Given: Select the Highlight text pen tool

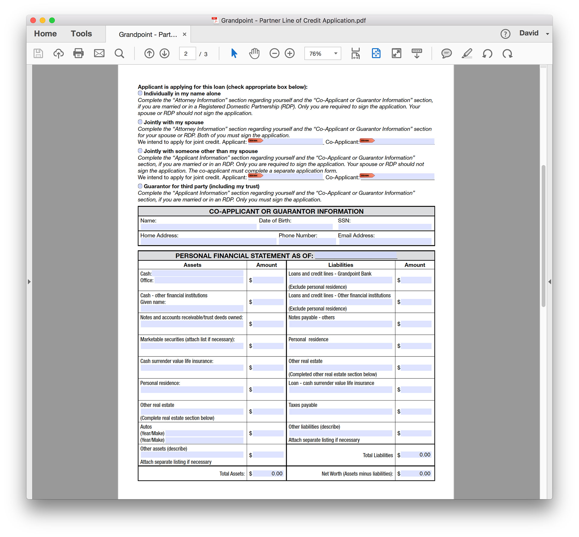Looking at the screenshot, I should pos(467,54).
